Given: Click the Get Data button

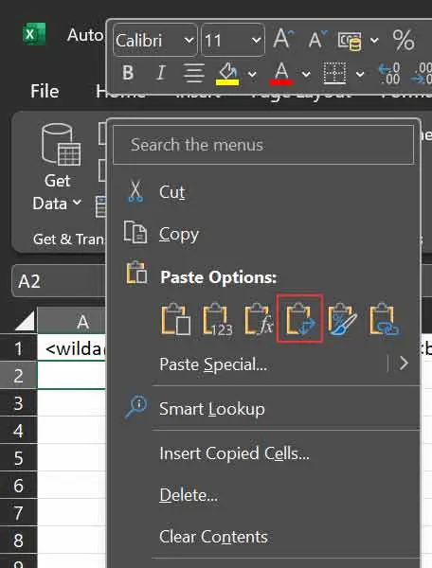Looking at the screenshot, I should (58, 167).
